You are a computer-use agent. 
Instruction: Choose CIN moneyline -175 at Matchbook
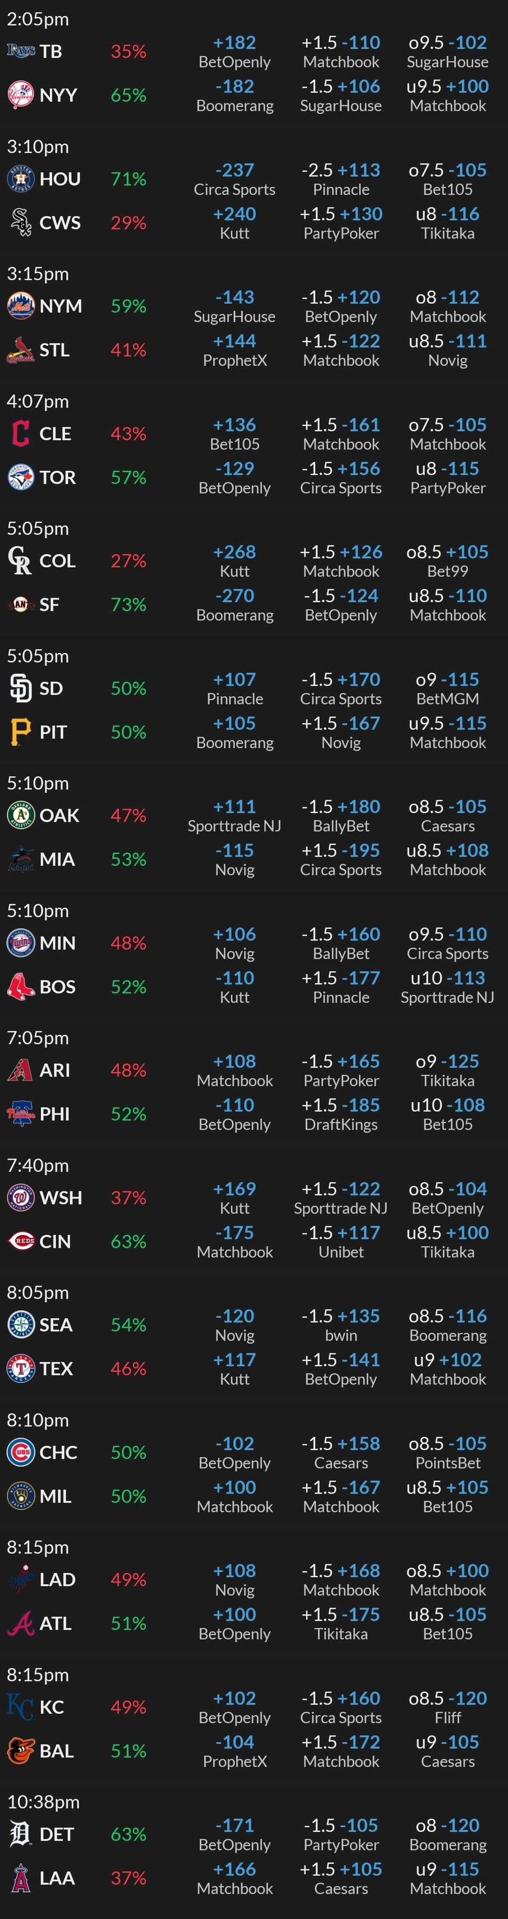pyautogui.click(x=235, y=1241)
